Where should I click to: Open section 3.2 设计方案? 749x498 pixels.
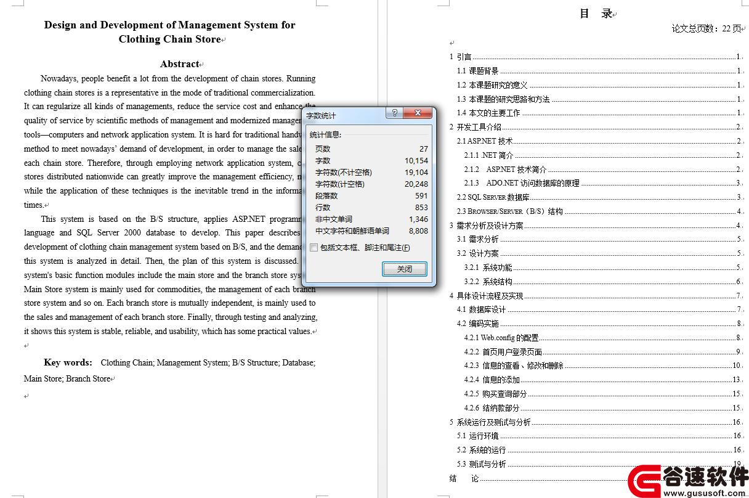(599, 253)
